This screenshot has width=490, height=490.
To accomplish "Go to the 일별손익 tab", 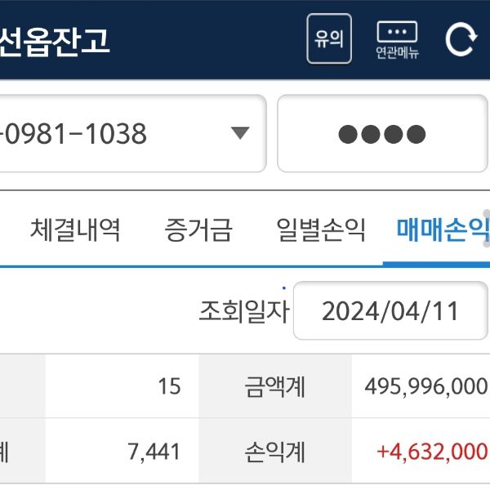I will point(321,230).
